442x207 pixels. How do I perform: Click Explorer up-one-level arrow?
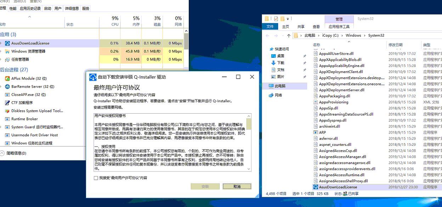[289, 35]
